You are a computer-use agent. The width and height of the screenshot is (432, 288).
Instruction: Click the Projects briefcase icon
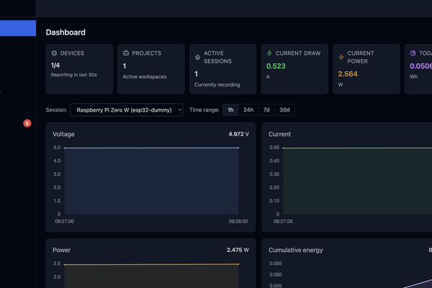coord(126,53)
